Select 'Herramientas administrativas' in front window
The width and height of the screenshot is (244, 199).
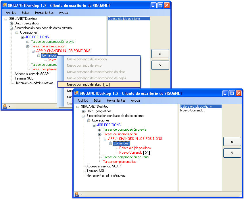(106, 175)
